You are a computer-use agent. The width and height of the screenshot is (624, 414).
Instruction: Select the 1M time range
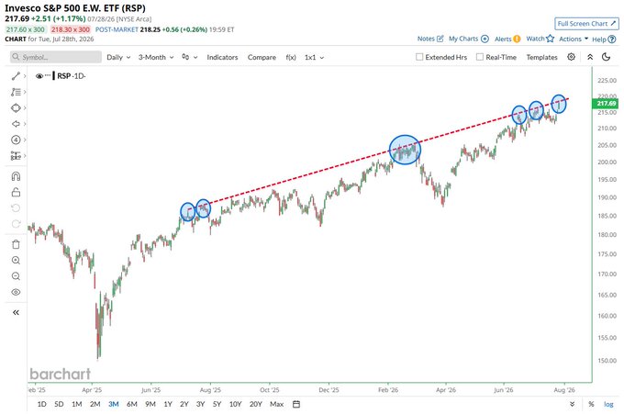[77, 404]
